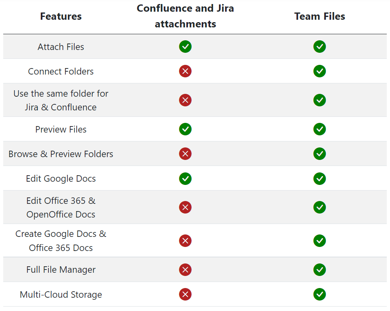Click the Multi-Cloud Storage feature label
390x311 pixels.
tap(61, 294)
